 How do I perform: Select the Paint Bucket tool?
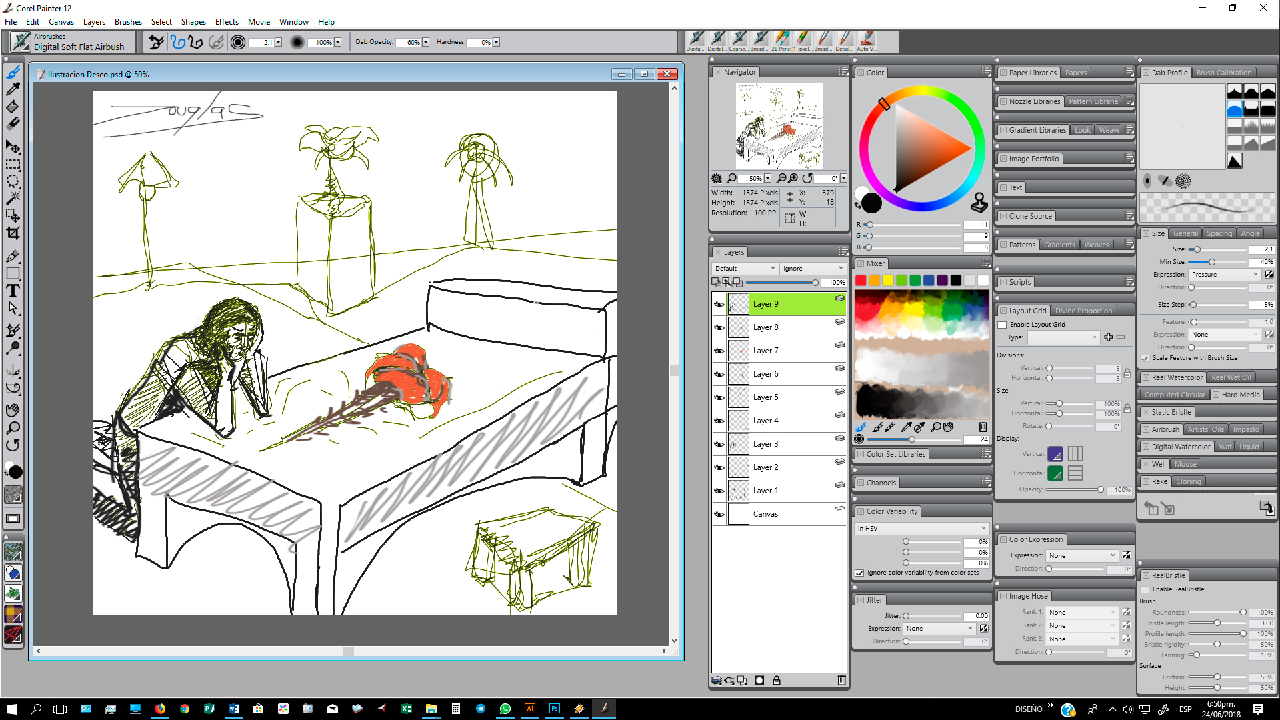coord(13,107)
